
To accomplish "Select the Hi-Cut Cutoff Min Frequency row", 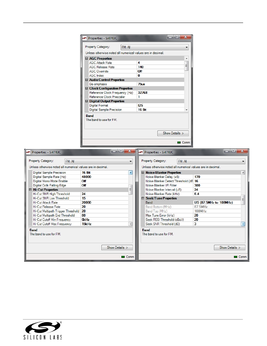I will 80,220.
